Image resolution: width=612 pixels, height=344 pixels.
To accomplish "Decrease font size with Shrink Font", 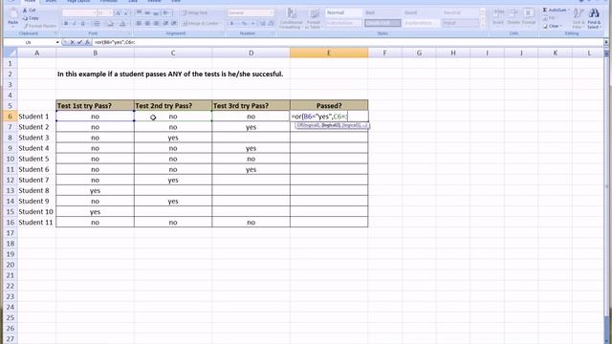I will [126, 13].
